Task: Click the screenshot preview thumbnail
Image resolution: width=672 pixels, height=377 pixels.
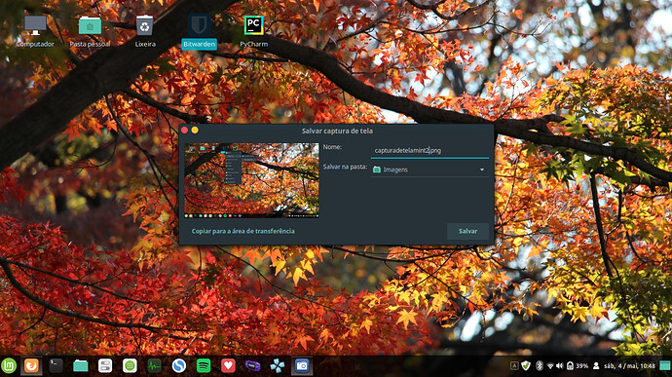Action: [x=251, y=180]
